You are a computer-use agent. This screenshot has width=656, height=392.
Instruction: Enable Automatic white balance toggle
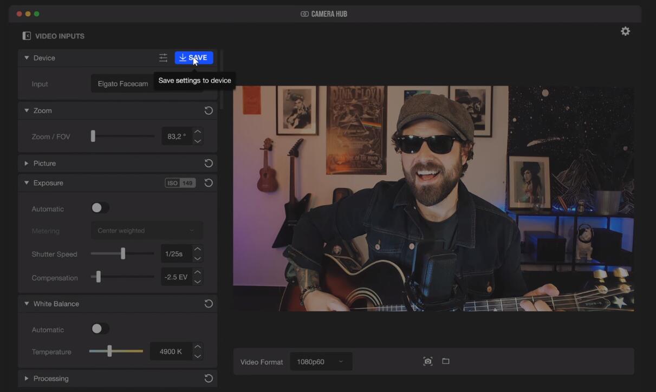click(x=100, y=329)
